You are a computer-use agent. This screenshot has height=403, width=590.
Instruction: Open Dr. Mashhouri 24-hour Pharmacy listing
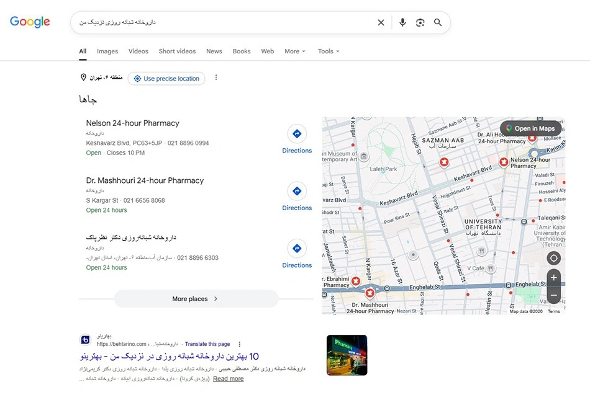click(x=145, y=180)
